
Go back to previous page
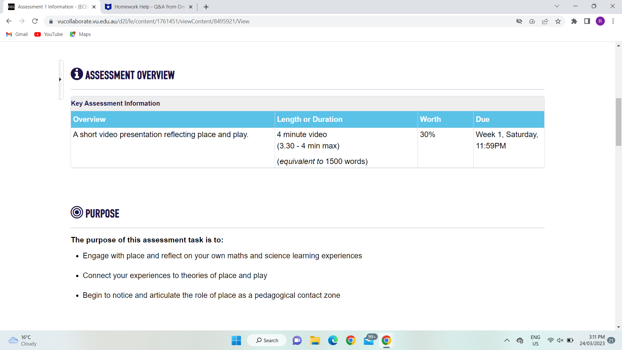point(9,21)
